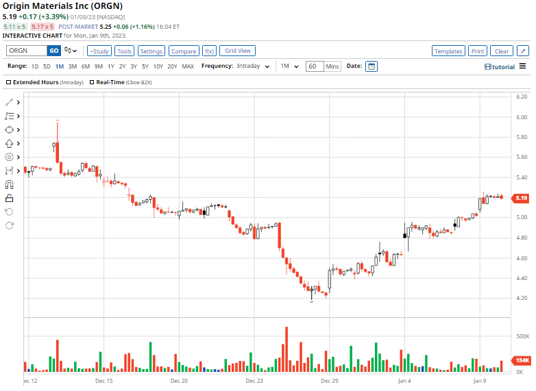Click the undo arrow icon
Screen dimensions: 536x391
(9, 212)
